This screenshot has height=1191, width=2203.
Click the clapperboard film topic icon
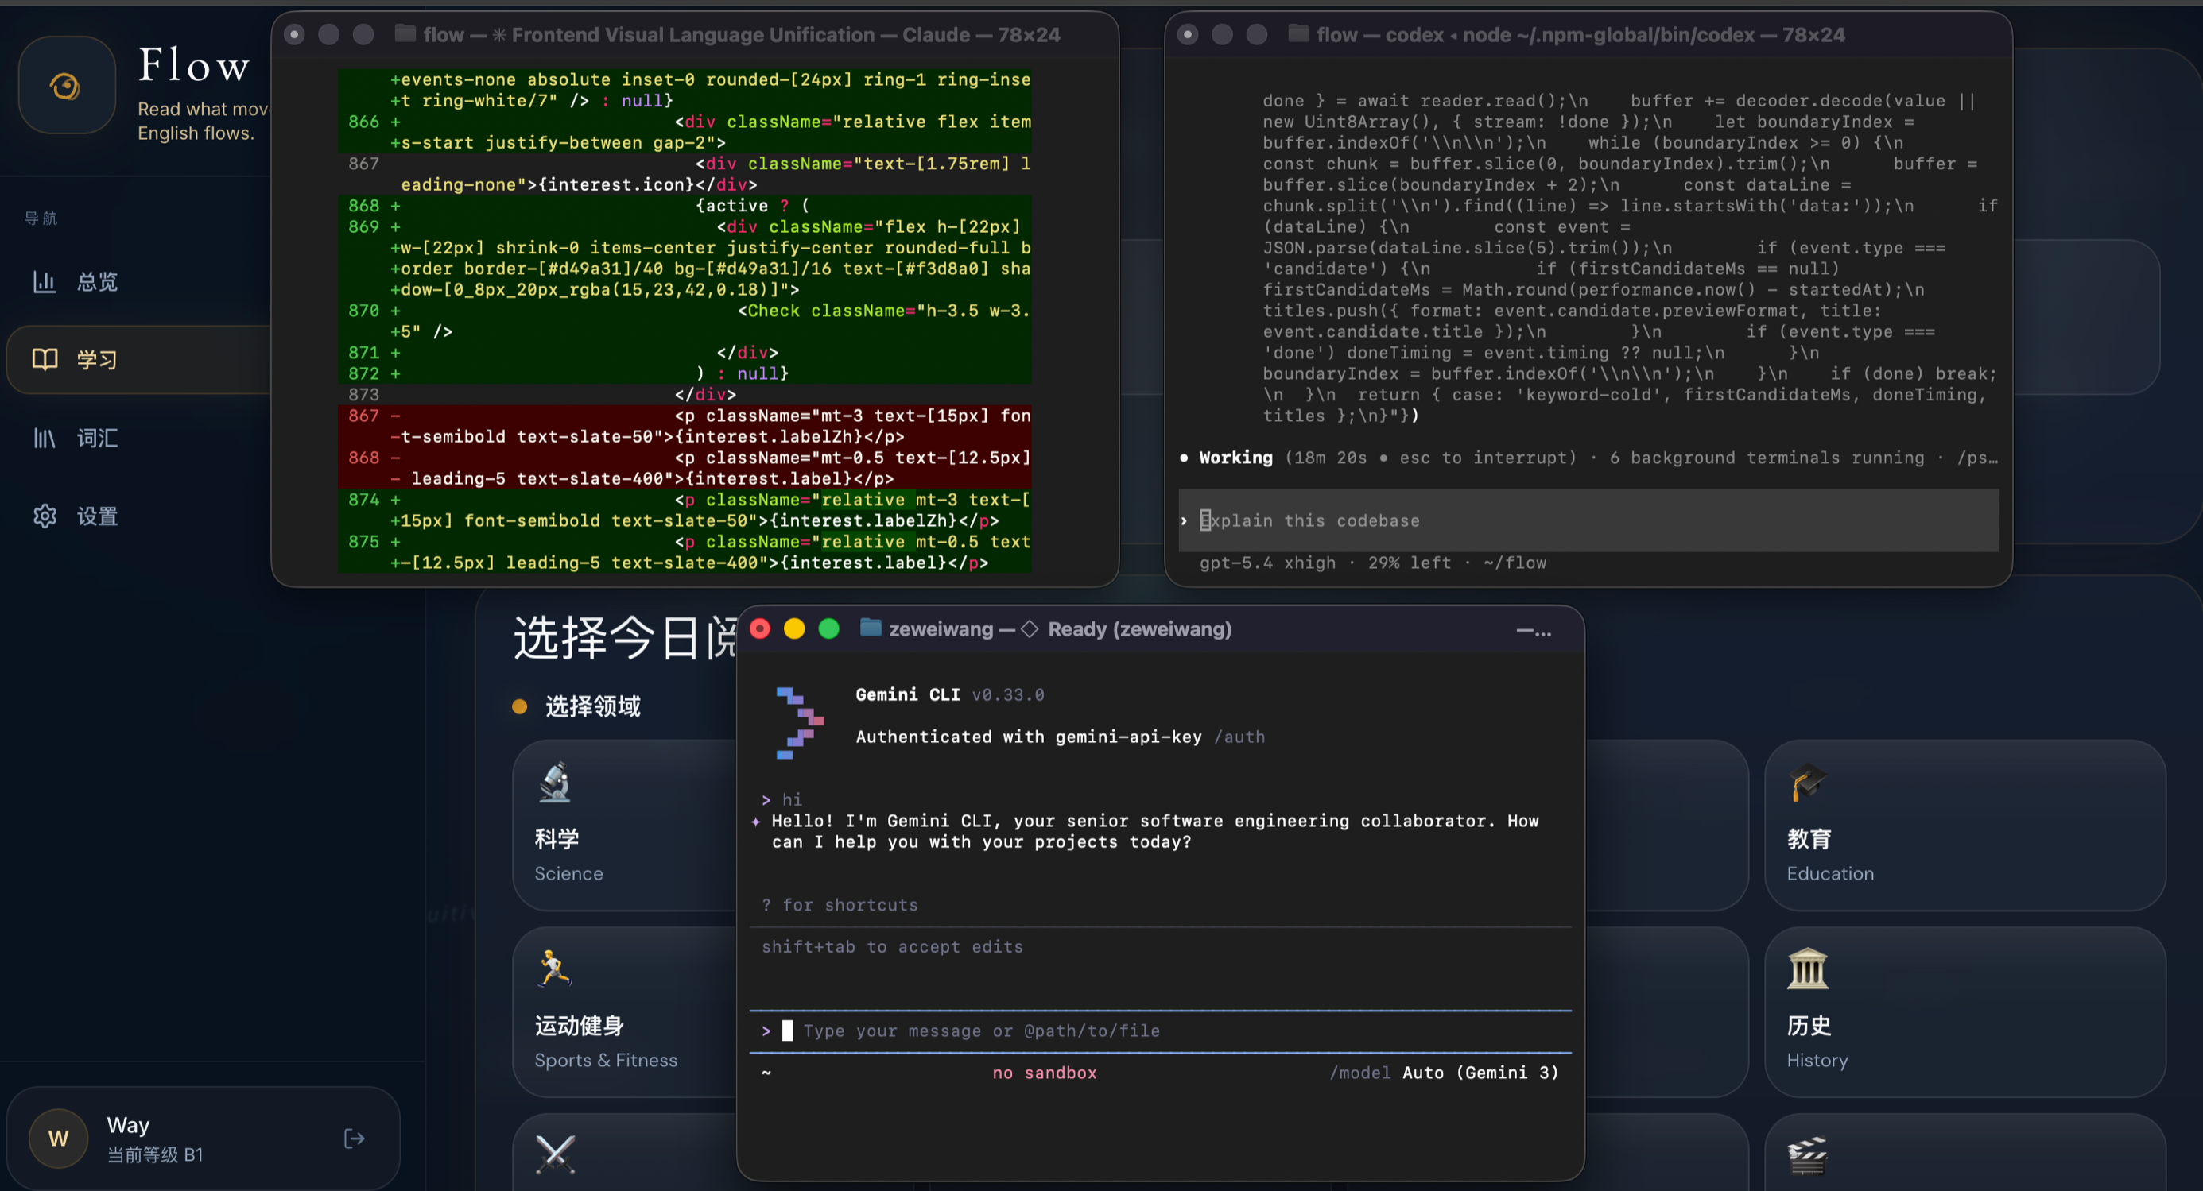click(1807, 1155)
